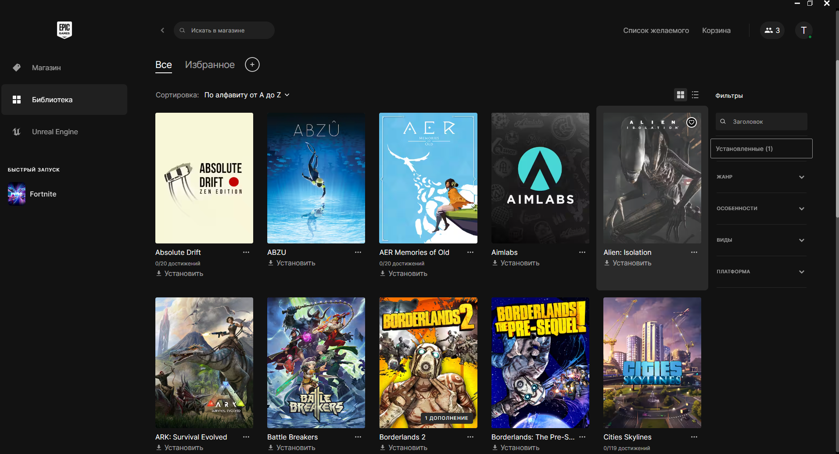The height and width of the screenshot is (454, 839).
Task: Switch to the Избранное tab
Action: tap(210, 64)
